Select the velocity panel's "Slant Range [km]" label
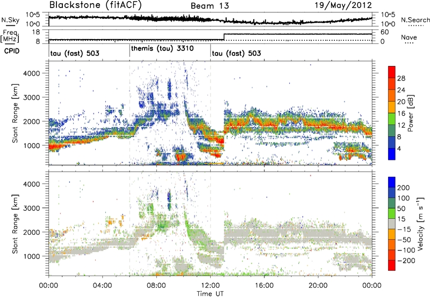 click(15, 224)
